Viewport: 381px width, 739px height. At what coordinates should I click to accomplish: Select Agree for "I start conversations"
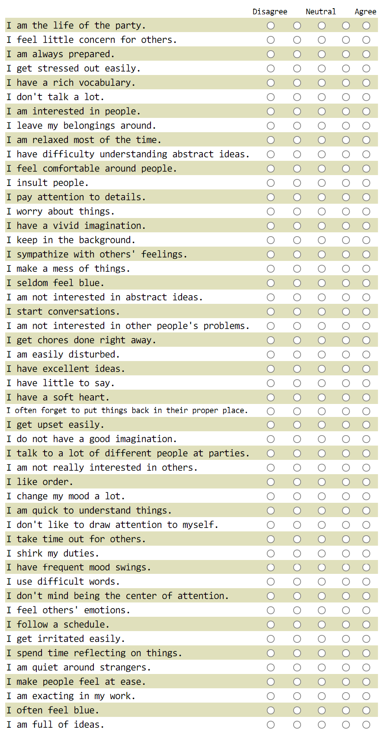[366, 312]
